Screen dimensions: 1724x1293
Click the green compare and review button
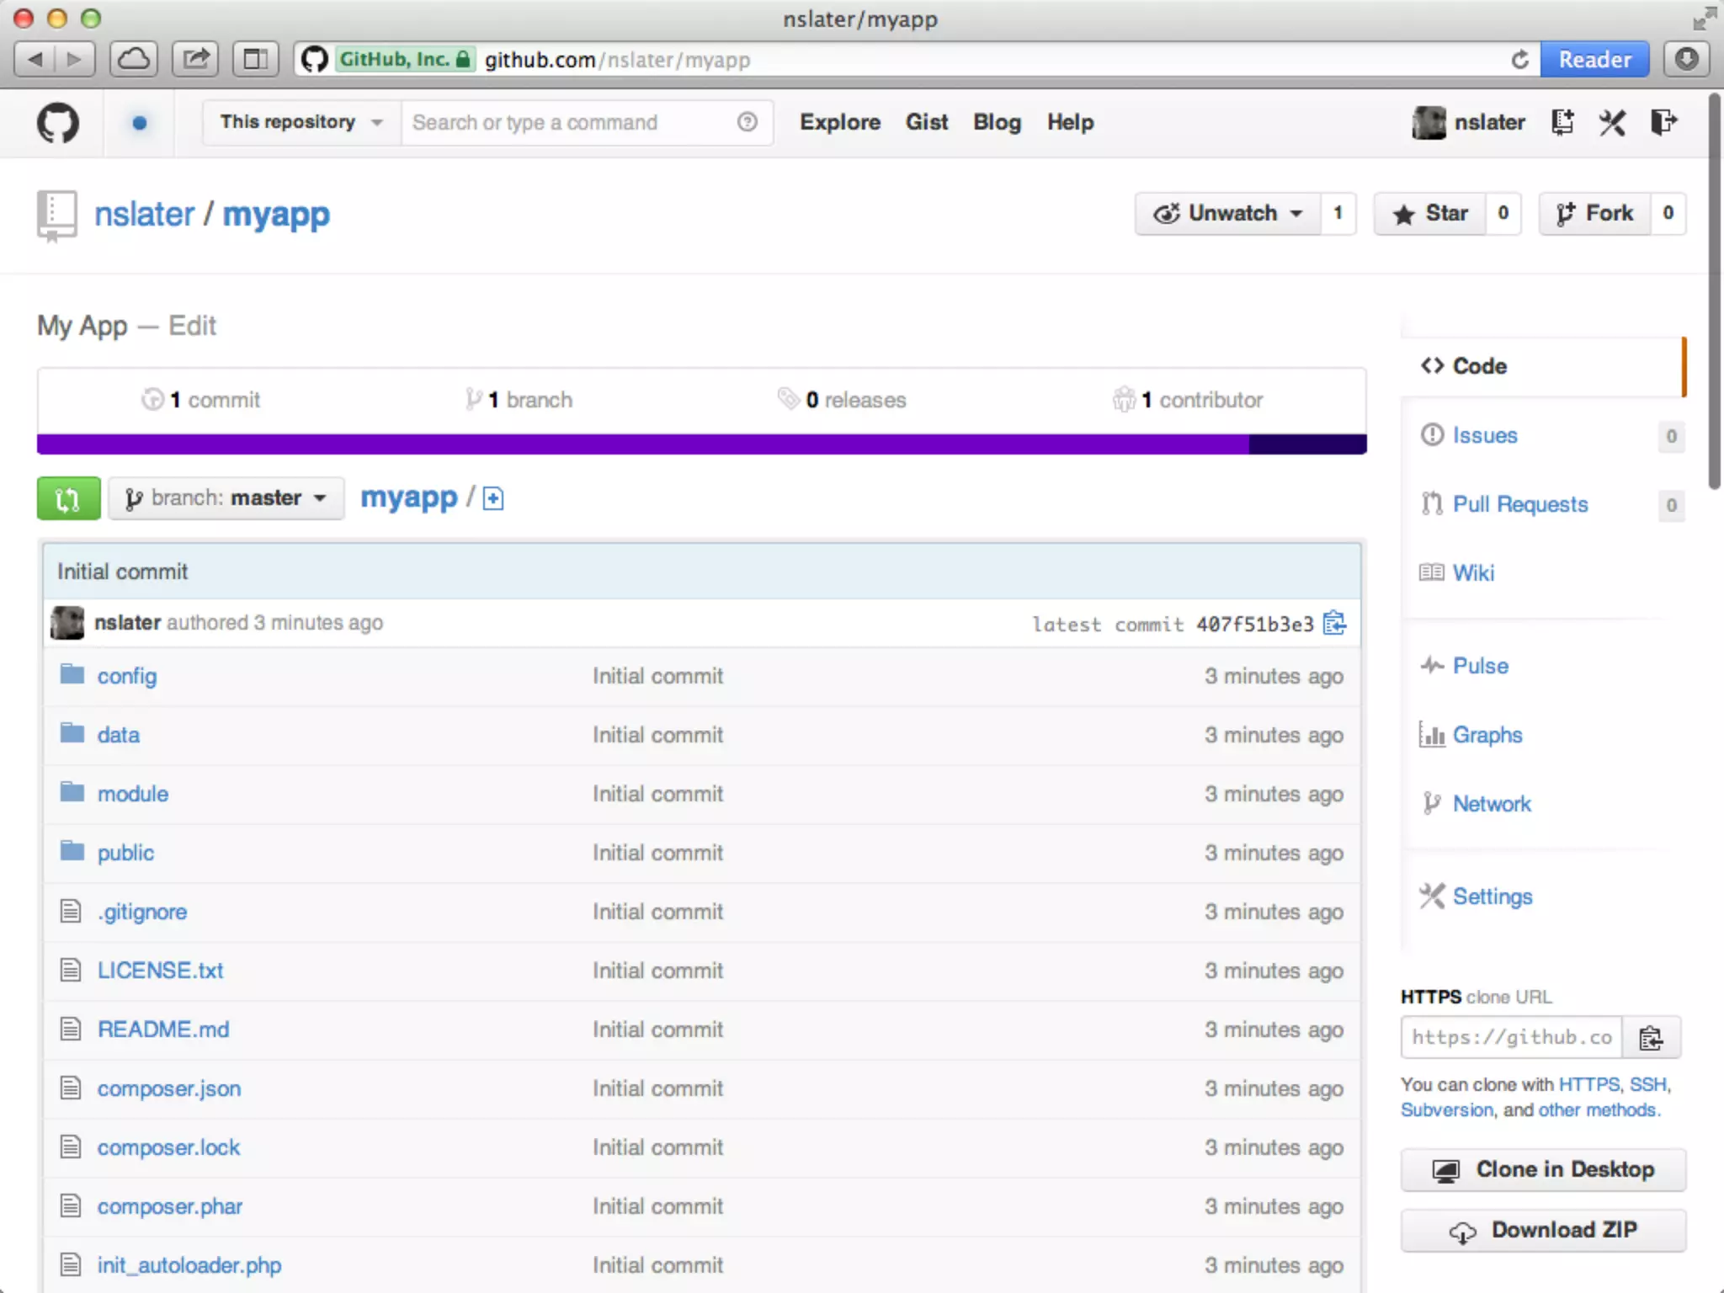click(68, 498)
